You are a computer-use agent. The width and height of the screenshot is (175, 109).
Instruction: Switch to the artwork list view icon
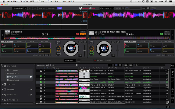coord(116,65)
